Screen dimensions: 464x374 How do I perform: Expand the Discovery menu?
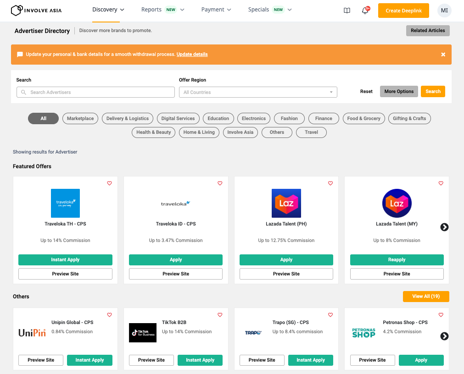(108, 10)
